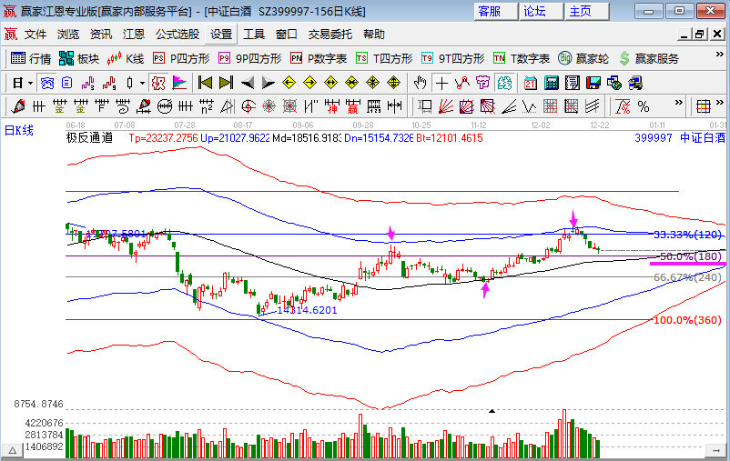The image size is (730, 461).
Task: Click the plain black percent icon
Action: [644, 107]
